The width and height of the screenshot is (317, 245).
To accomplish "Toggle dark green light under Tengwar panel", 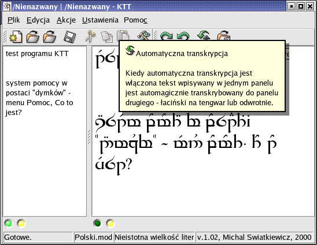I will click(x=97, y=224).
